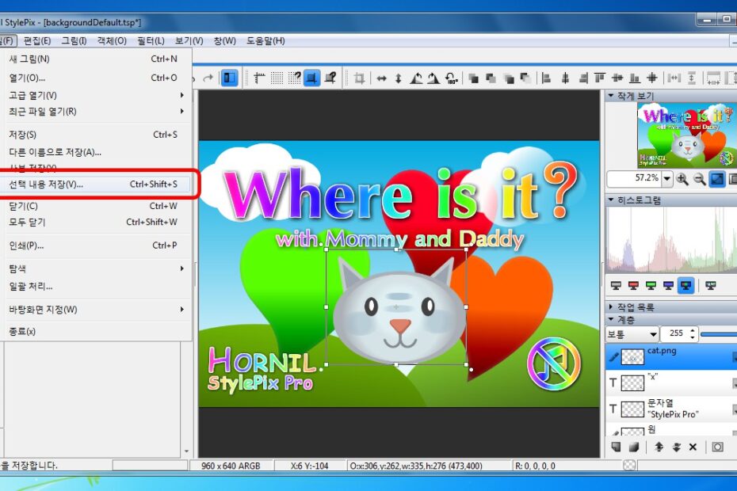This screenshot has width=737, height=491.
Task: Show gray luminance histogram channel
Action: click(x=616, y=285)
